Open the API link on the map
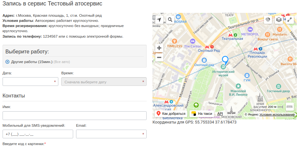300x147 pixels. (x=220, y=114)
